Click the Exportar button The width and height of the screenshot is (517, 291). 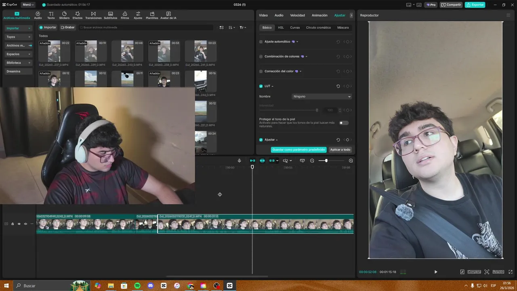pyautogui.click(x=475, y=5)
